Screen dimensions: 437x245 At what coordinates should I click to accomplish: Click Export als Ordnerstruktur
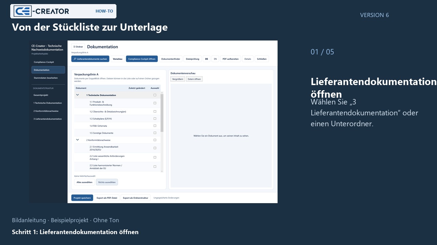[136, 198]
